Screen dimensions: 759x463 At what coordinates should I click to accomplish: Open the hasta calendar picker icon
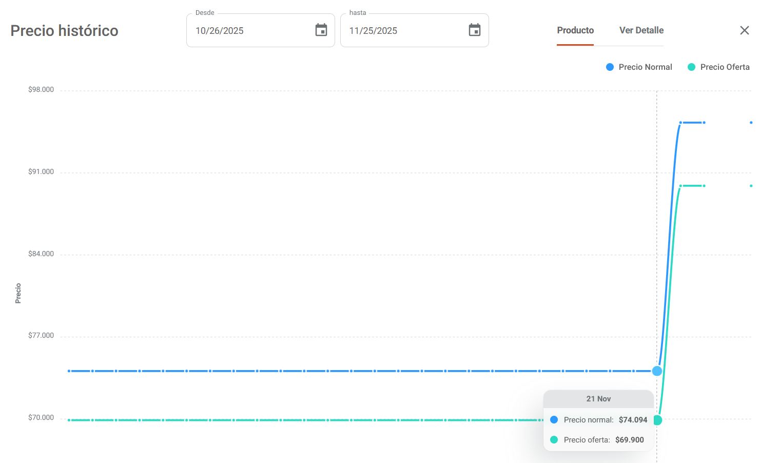(475, 30)
